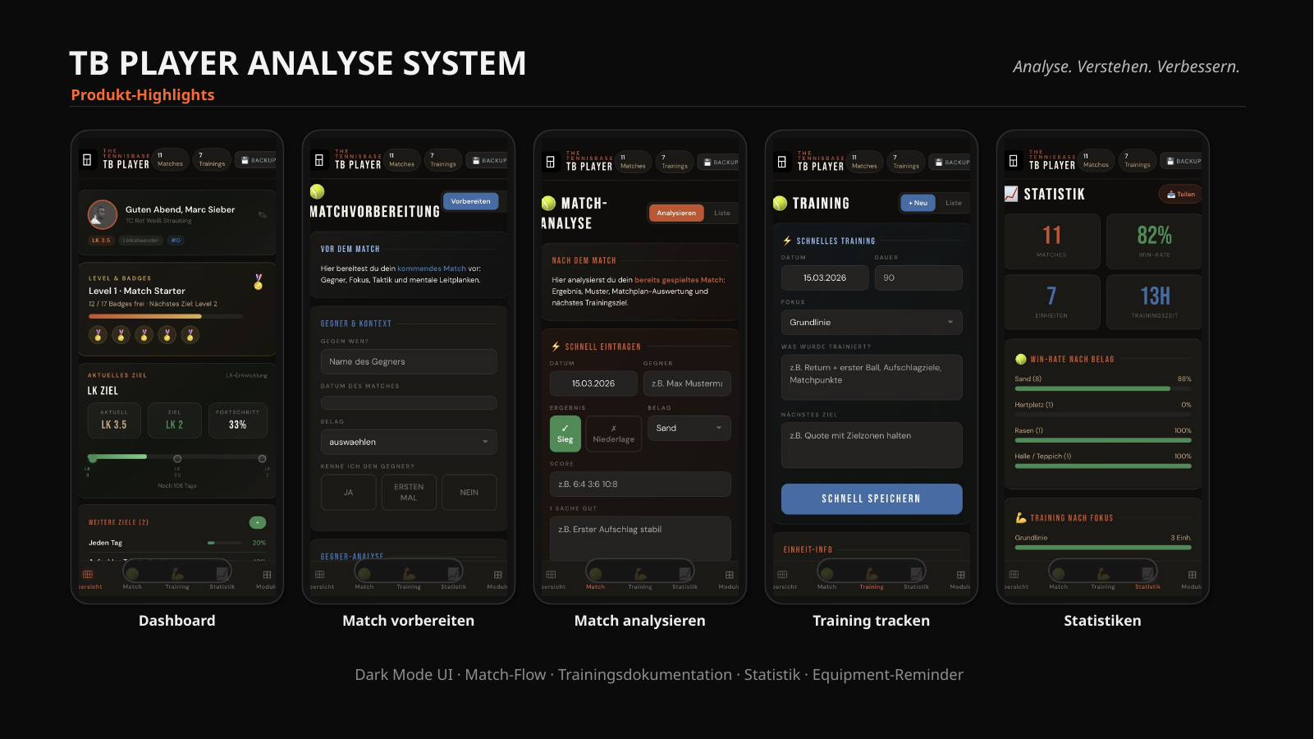Open the Fokus Grundlinie dropdown
This screenshot has width=1314, height=739.
click(x=871, y=323)
